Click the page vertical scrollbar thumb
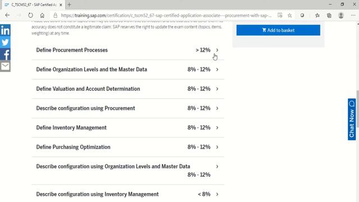The width and height of the screenshot is (359, 202). 358,108
